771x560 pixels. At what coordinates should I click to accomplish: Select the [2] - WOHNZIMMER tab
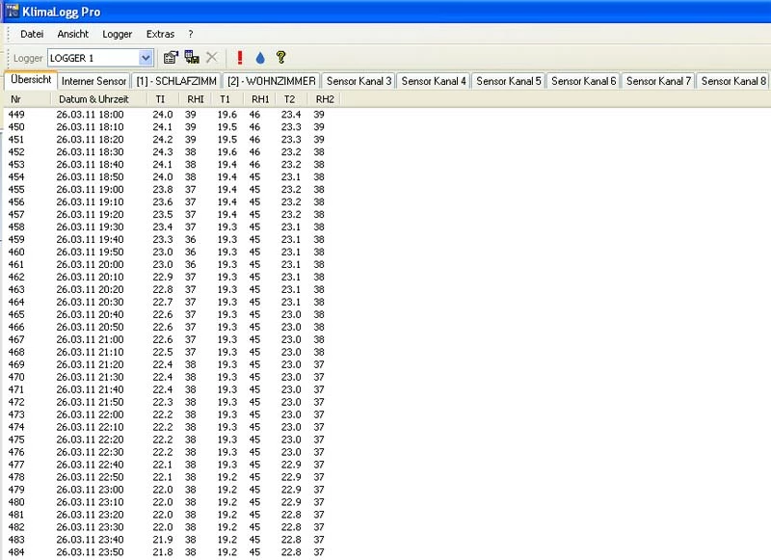pos(271,81)
